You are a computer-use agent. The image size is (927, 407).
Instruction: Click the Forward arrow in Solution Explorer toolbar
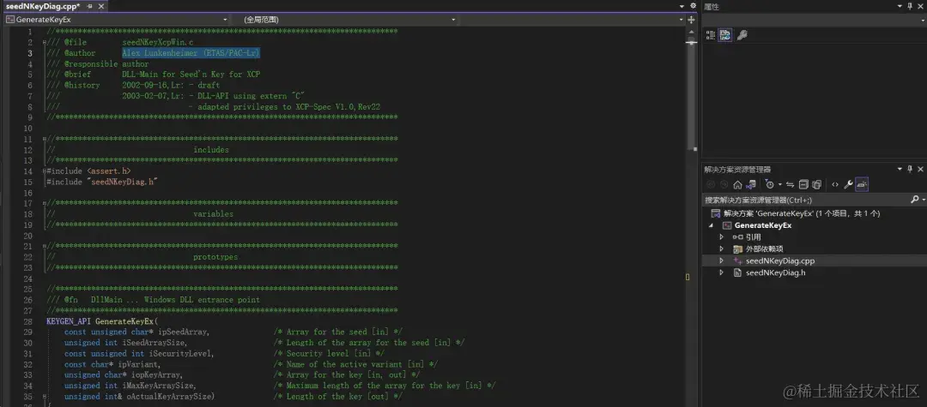[724, 184]
